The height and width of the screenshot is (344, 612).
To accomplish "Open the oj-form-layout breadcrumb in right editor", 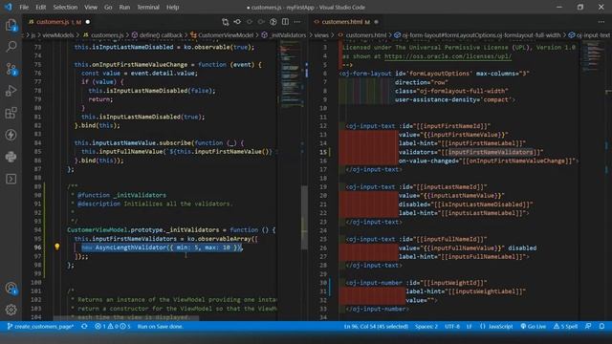I will [x=477, y=35].
